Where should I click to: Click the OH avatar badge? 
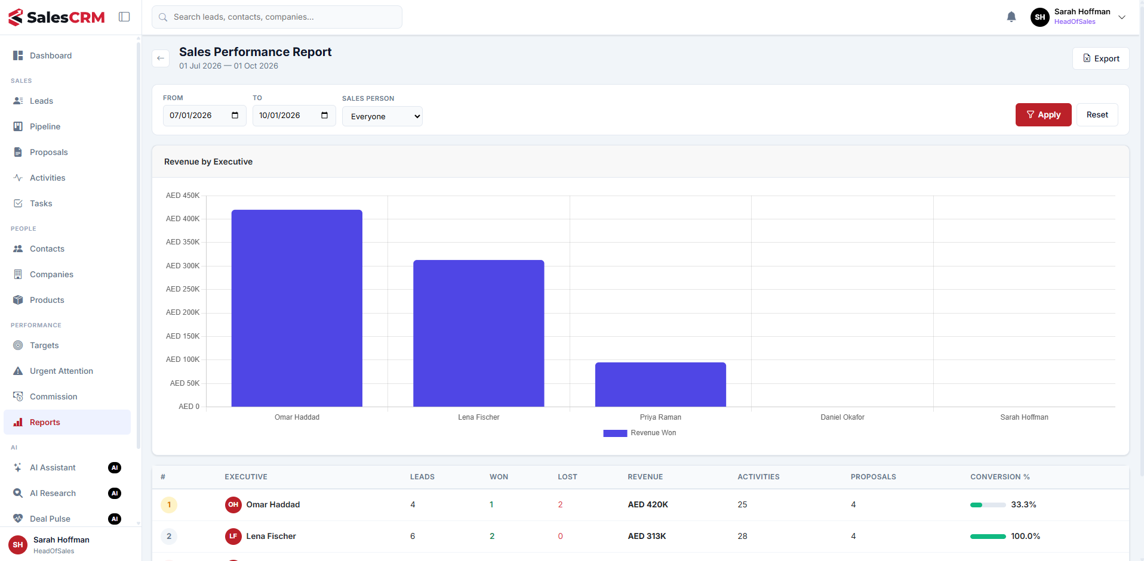point(233,504)
